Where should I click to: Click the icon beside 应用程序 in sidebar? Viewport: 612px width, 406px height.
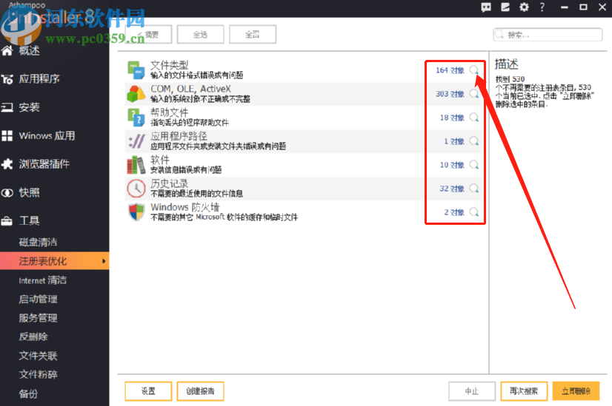(7, 79)
